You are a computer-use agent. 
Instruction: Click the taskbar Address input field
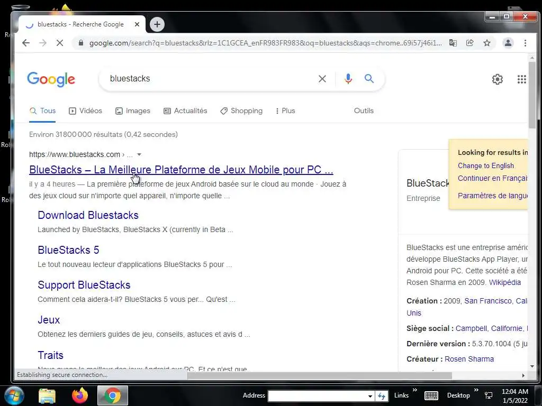[317, 396]
